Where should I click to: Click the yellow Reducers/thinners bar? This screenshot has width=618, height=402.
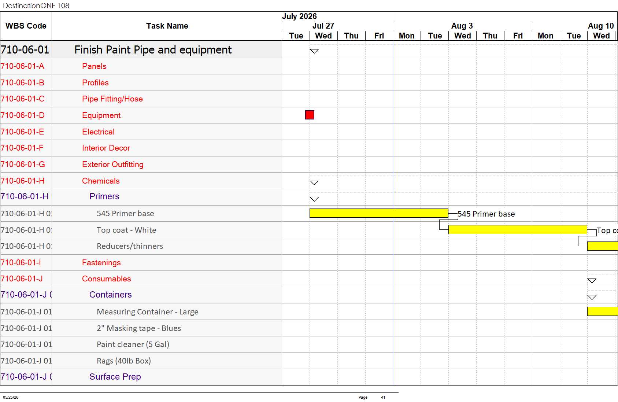click(602, 246)
